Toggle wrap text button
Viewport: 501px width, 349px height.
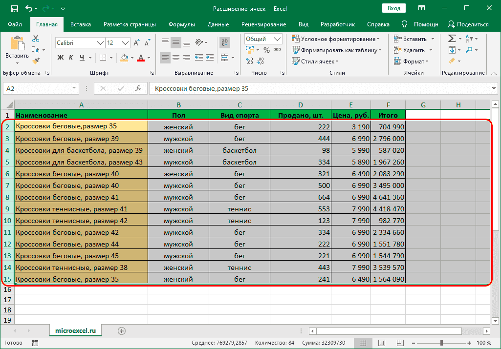click(x=224, y=42)
